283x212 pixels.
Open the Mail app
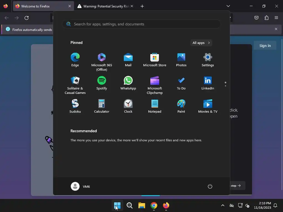click(x=128, y=60)
